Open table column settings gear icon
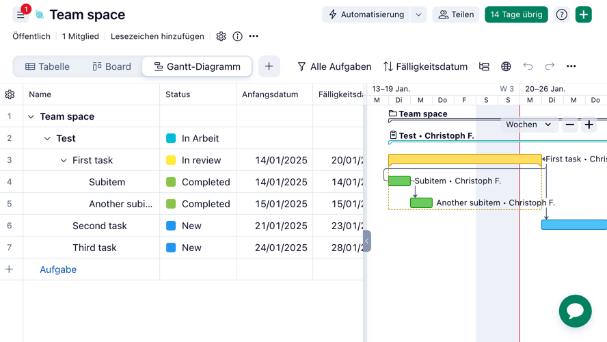This screenshot has width=607, height=342. 10,94
